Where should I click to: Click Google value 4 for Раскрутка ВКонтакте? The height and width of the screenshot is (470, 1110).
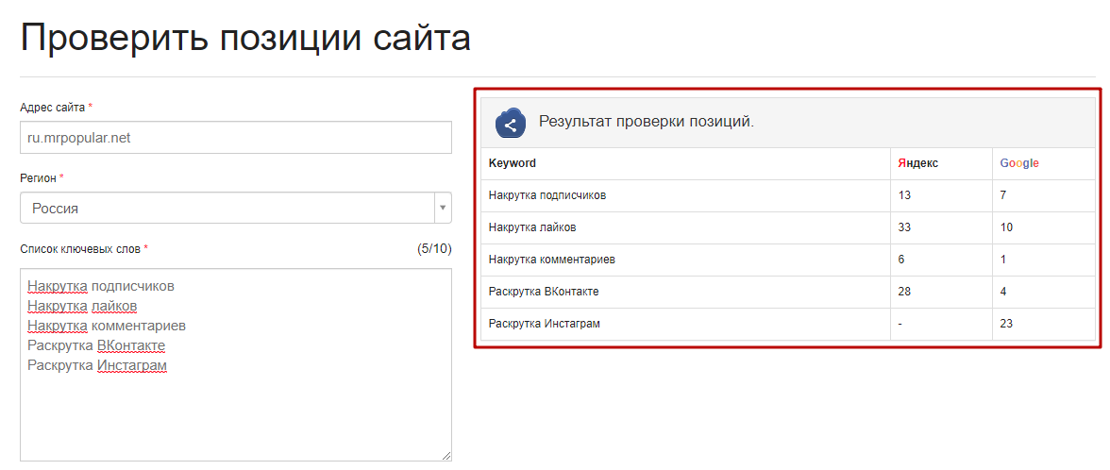(x=1003, y=291)
